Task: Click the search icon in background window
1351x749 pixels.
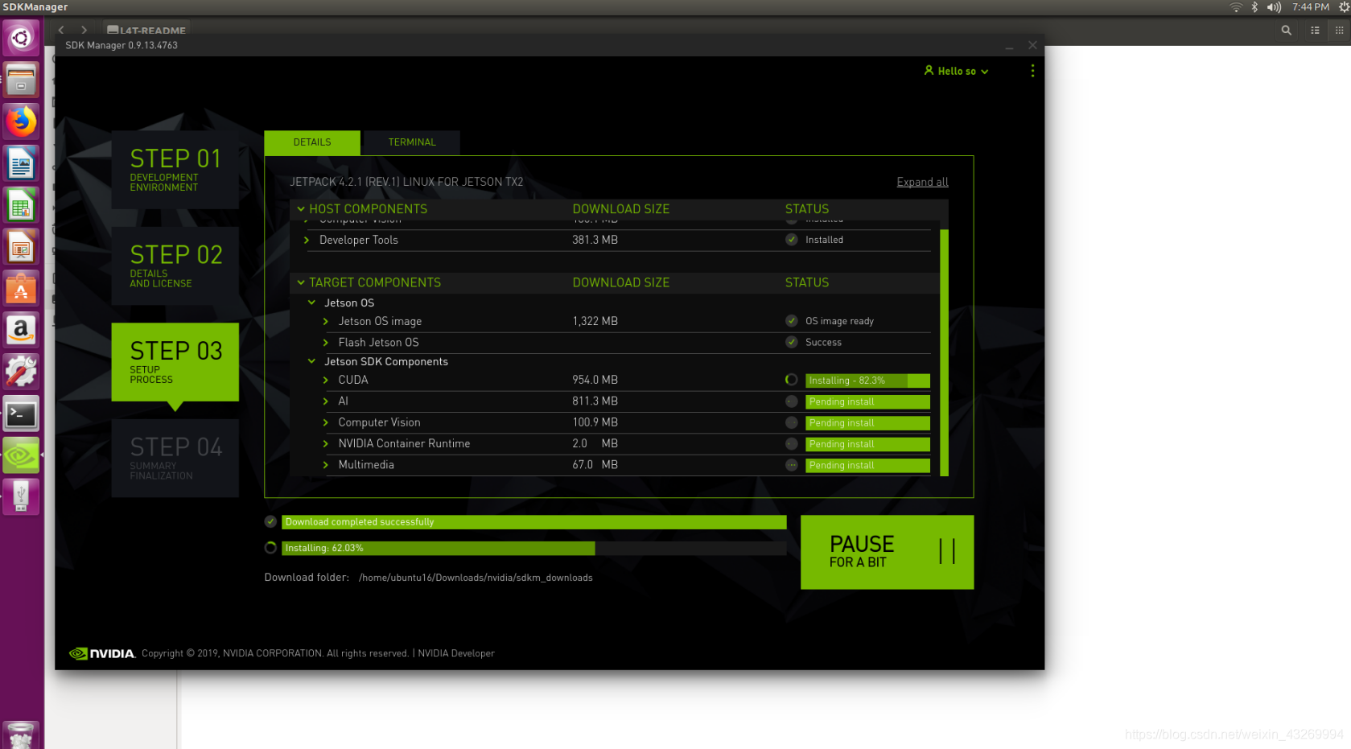Action: coord(1286,30)
